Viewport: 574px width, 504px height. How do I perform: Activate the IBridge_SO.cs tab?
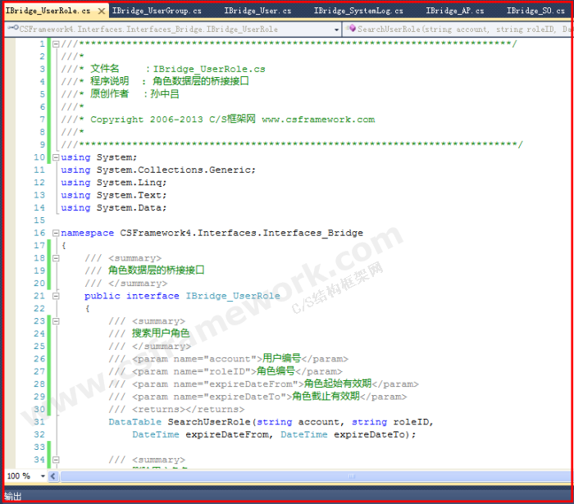coord(535,11)
